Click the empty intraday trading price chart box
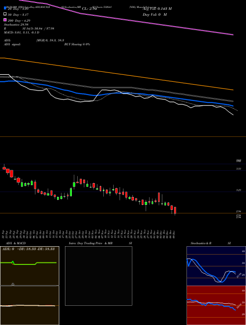 (x=98, y=276)
